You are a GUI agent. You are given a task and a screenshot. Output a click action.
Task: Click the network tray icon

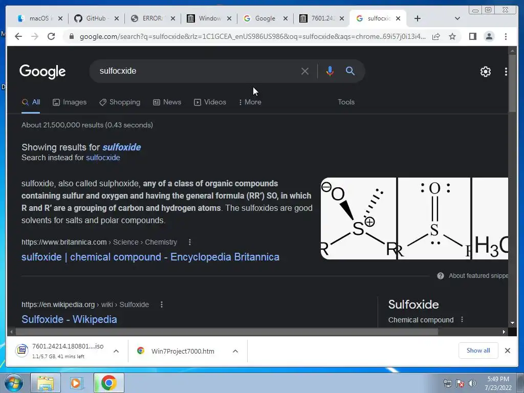pyautogui.click(x=447, y=383)
